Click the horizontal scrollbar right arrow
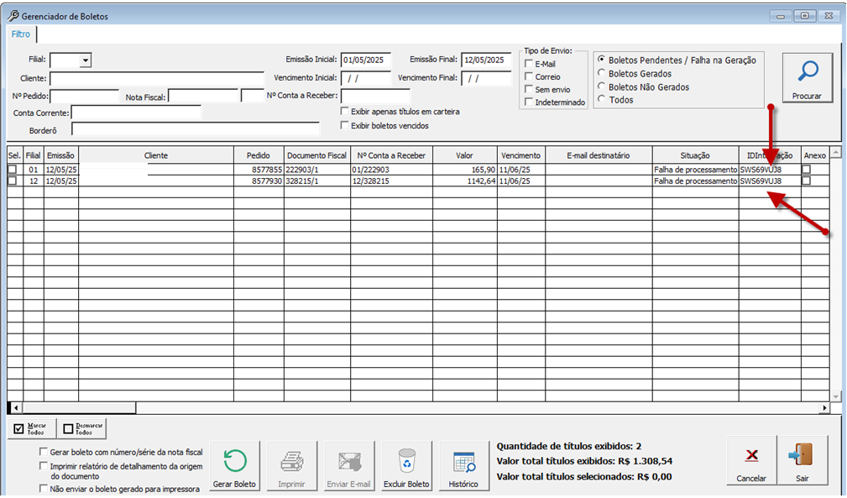 click(824, 408)
